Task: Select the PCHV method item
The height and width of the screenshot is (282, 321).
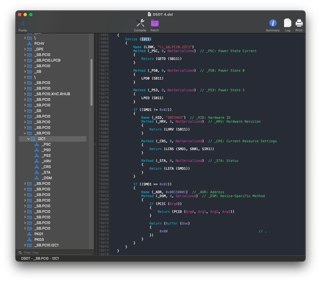Action: [x=39, y=43]
